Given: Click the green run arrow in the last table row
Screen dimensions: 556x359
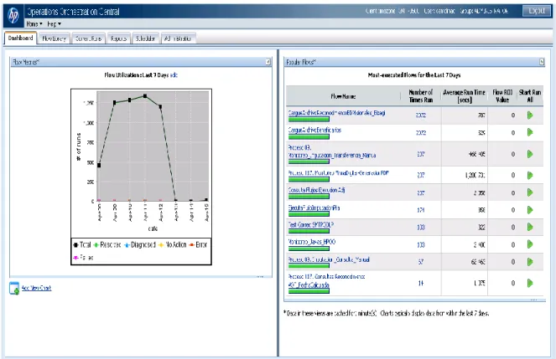Looking at the screenshot, I should coord(530,283).
